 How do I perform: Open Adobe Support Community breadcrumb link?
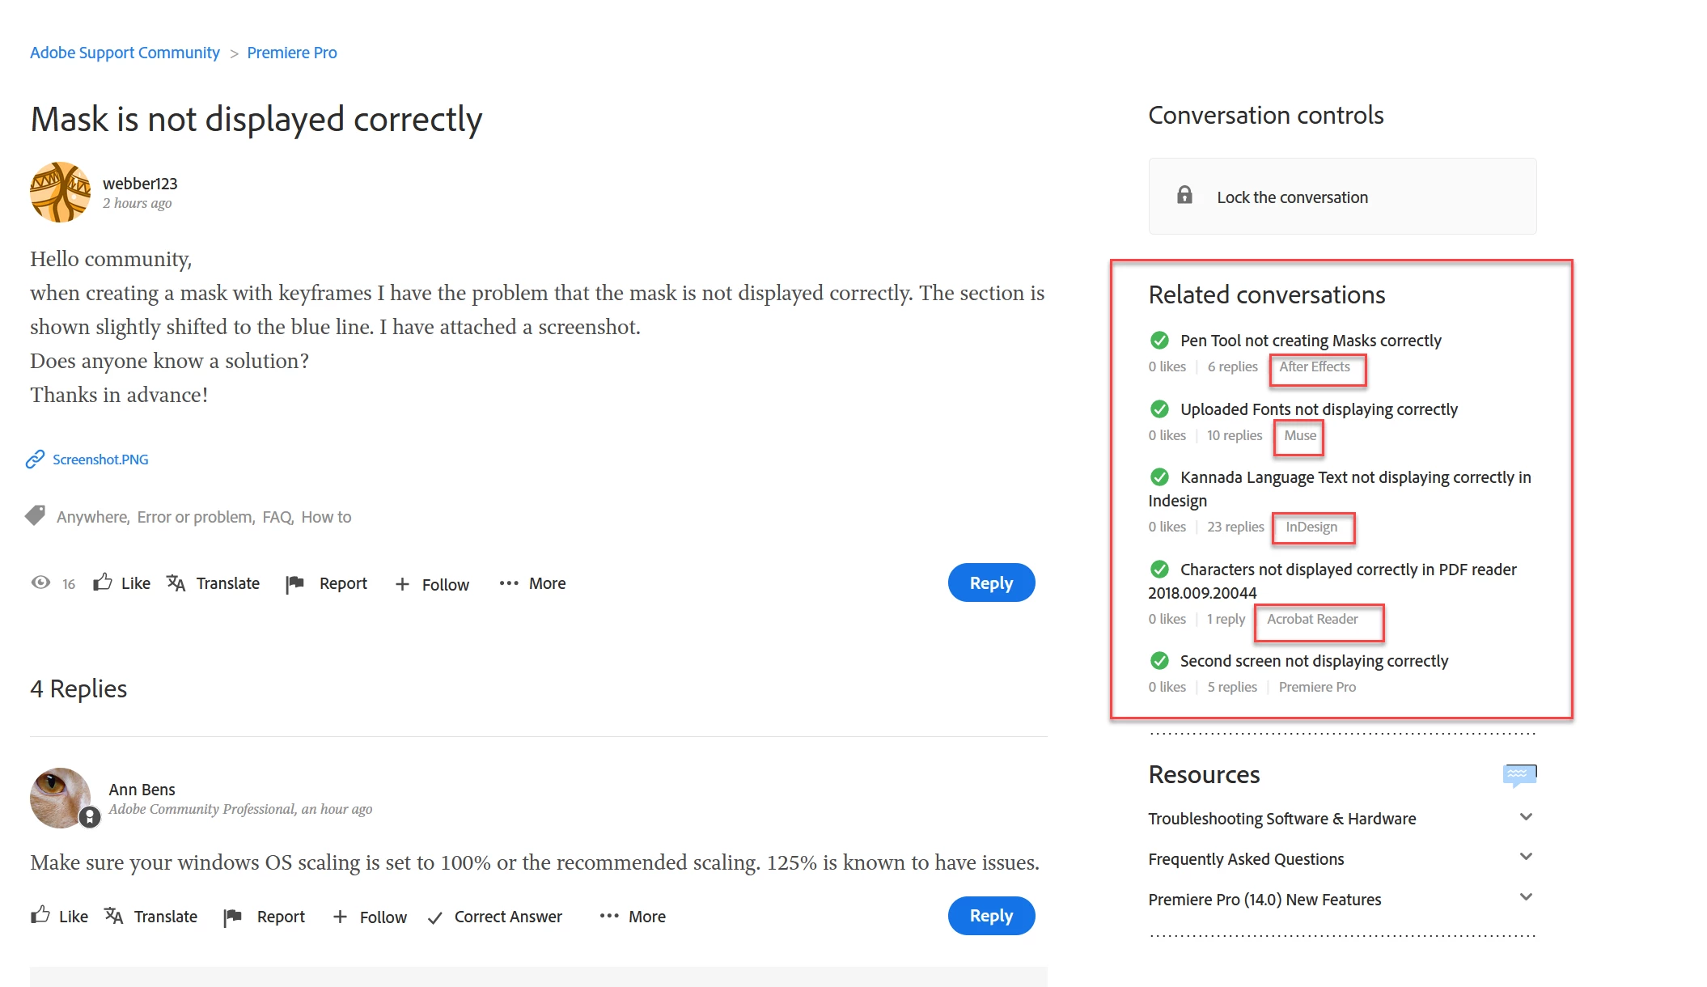click(125, 53)
